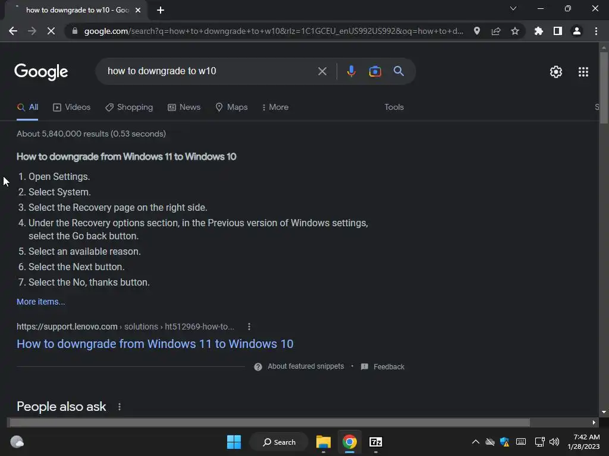Click the 'More items...' link
Viewport: 609px width, 456px height.
click(x=41, y=302)
